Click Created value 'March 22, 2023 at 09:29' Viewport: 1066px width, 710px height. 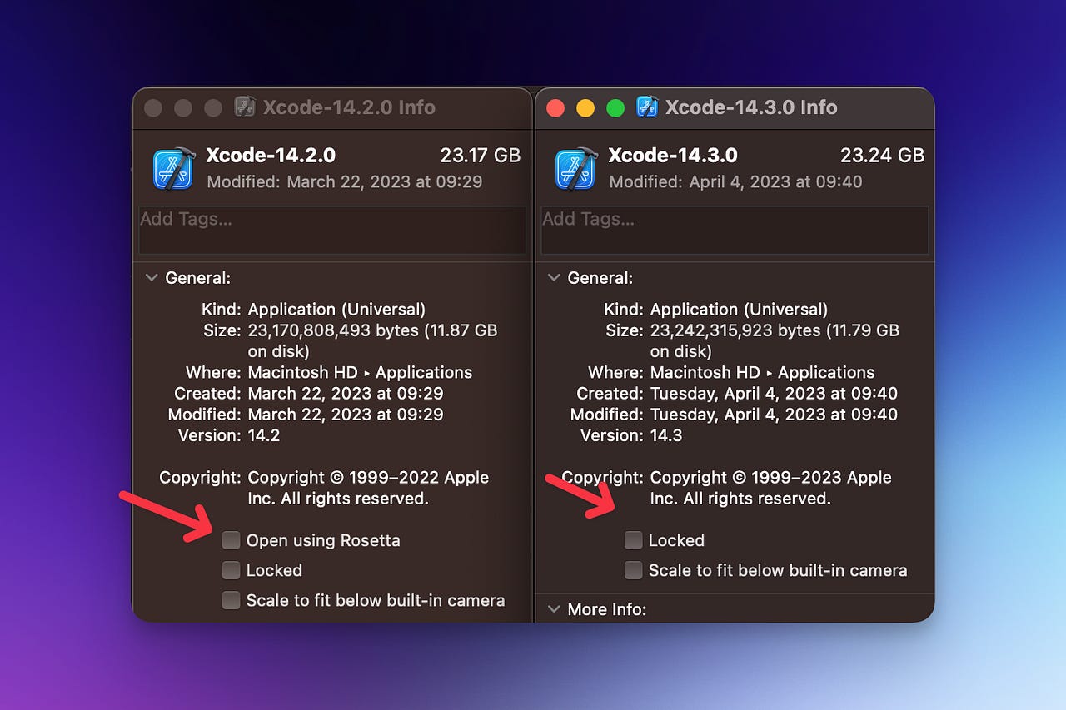pos(346,393)
